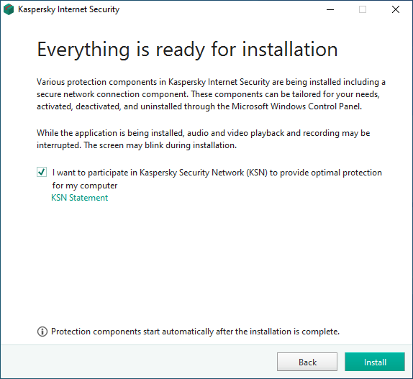
Task: Click the 'Everything is ready for installation' heading
Action: pyautogui.click(x=187, y=50)
